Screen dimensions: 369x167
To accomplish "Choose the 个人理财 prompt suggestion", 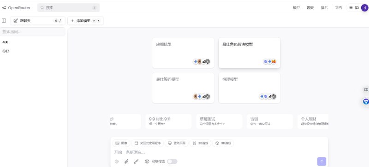I will [313, 121].
